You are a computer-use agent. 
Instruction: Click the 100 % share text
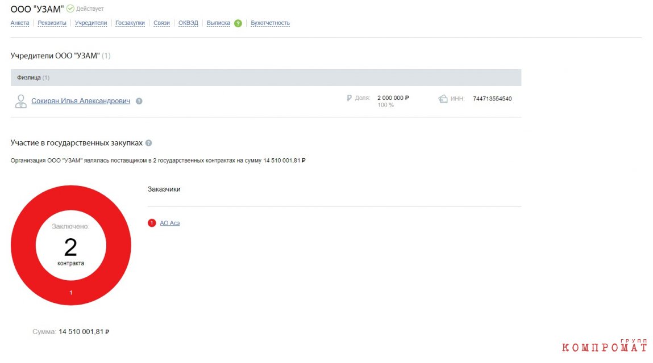click(386, 105)
